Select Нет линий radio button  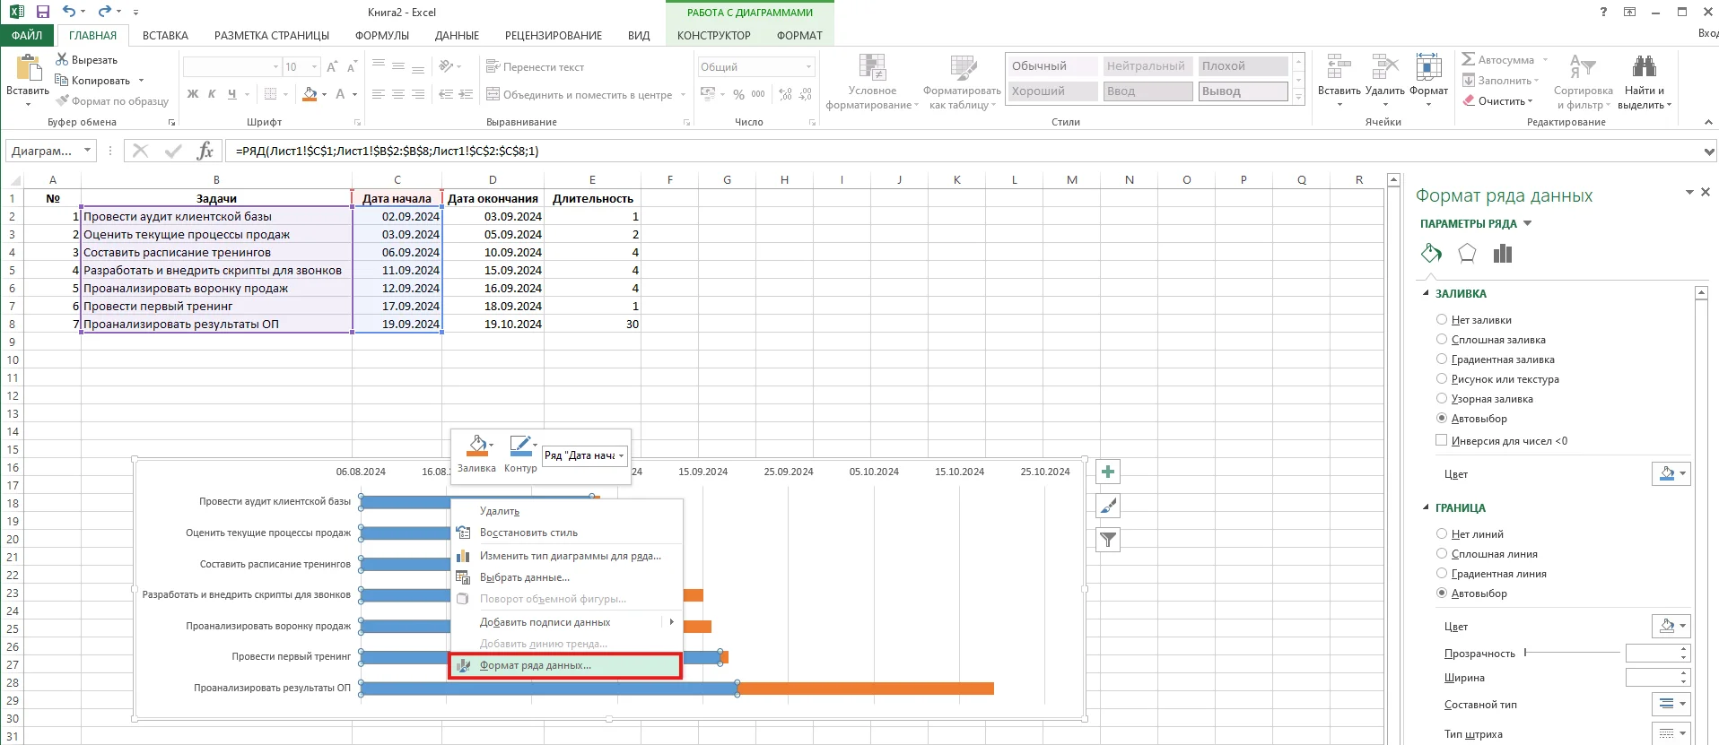[1442, 533]
